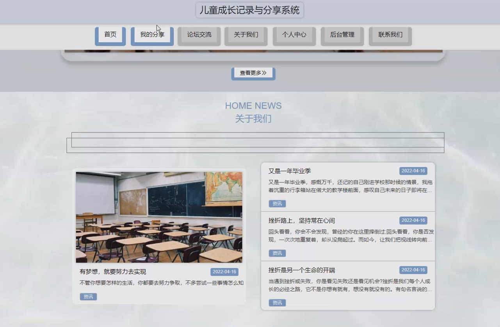Click the HOME NEWS heading
Screen dimensions: 500x327
pyautogui.click(x=253, y=106)
